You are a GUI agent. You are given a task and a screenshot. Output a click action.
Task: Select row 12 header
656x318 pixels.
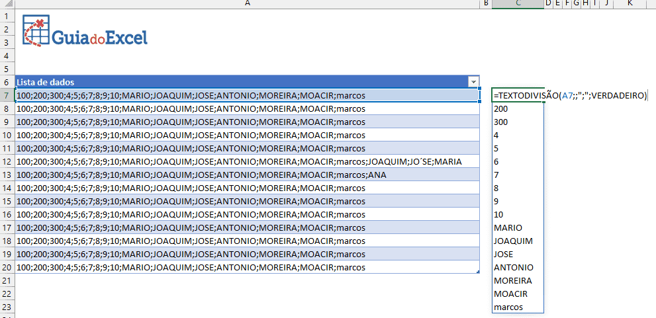click(x=7, y=161)
